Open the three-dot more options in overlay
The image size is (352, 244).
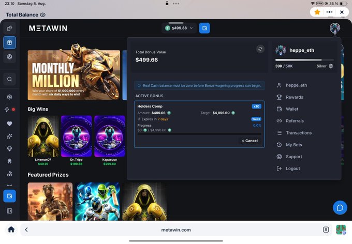329,12
